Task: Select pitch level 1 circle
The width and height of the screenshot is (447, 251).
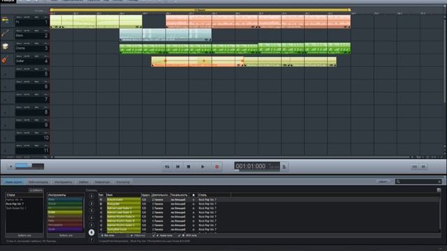Action: pos(91,196)
